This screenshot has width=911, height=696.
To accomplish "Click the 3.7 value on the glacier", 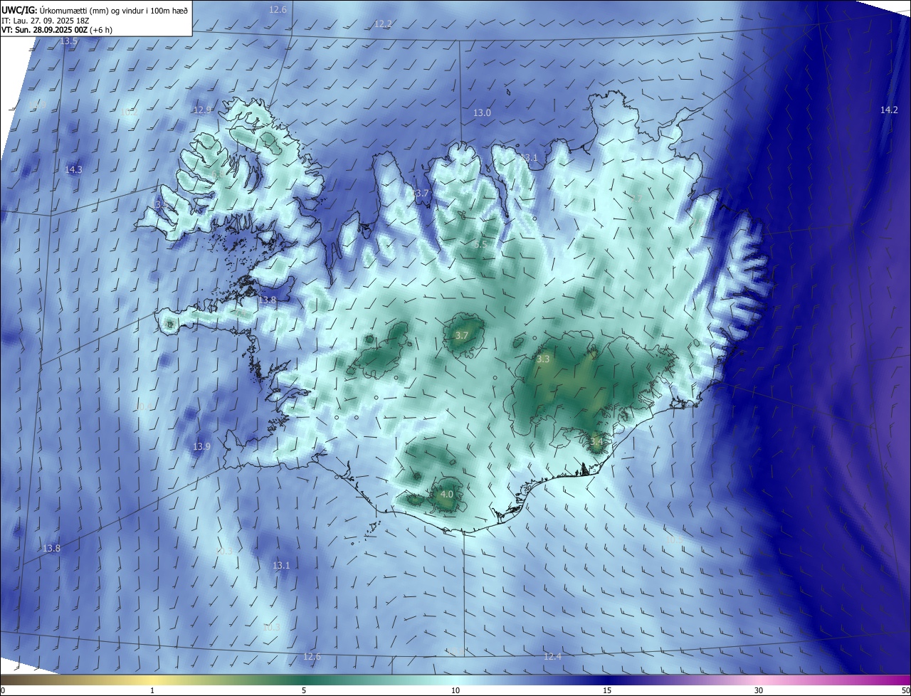I will (x=462, y=336).
